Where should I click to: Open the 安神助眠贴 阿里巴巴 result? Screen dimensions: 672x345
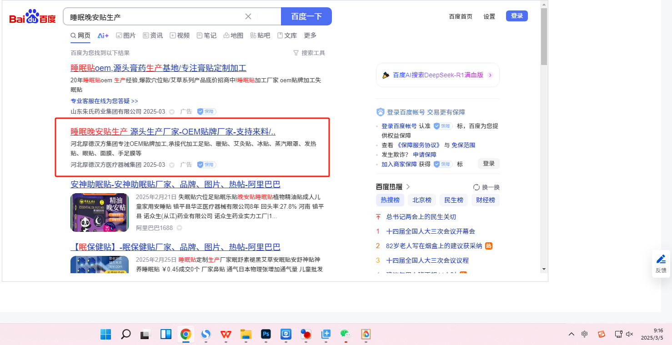click(x=176, y=185)
